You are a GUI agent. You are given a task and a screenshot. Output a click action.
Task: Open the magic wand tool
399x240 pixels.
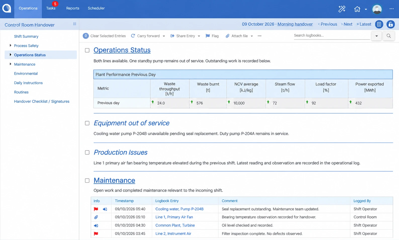tap(342, 9)
